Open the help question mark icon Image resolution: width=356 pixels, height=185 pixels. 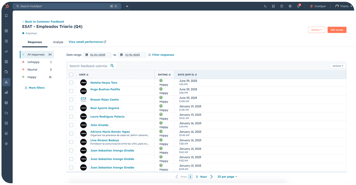pos(282,6)
